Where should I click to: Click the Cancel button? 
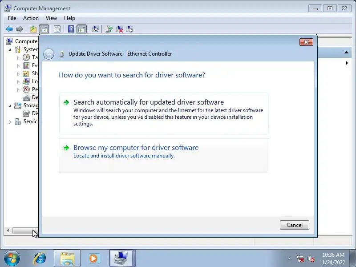tap(295, 225)
